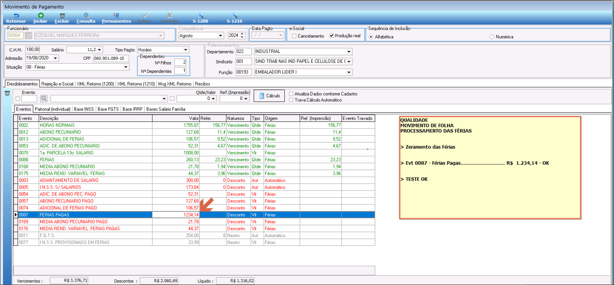This screenshot has width=614, height=285.
Task: Open Qtde/Valor dropdown arrow
Action: (x=213, y=99)
